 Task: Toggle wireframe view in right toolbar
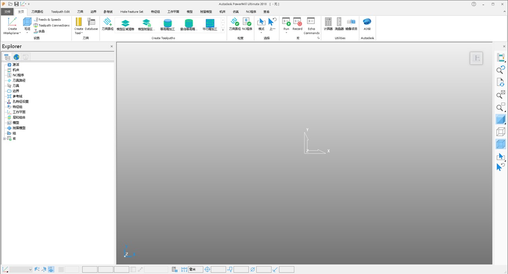pos(501,131)
